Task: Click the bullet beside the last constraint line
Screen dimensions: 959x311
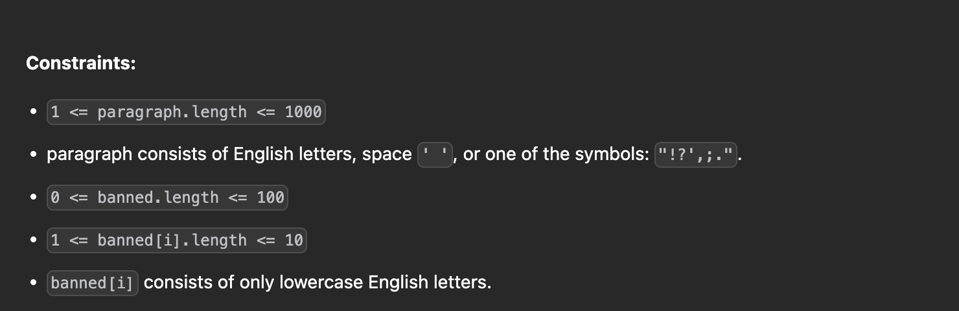Action: (32, 283)
